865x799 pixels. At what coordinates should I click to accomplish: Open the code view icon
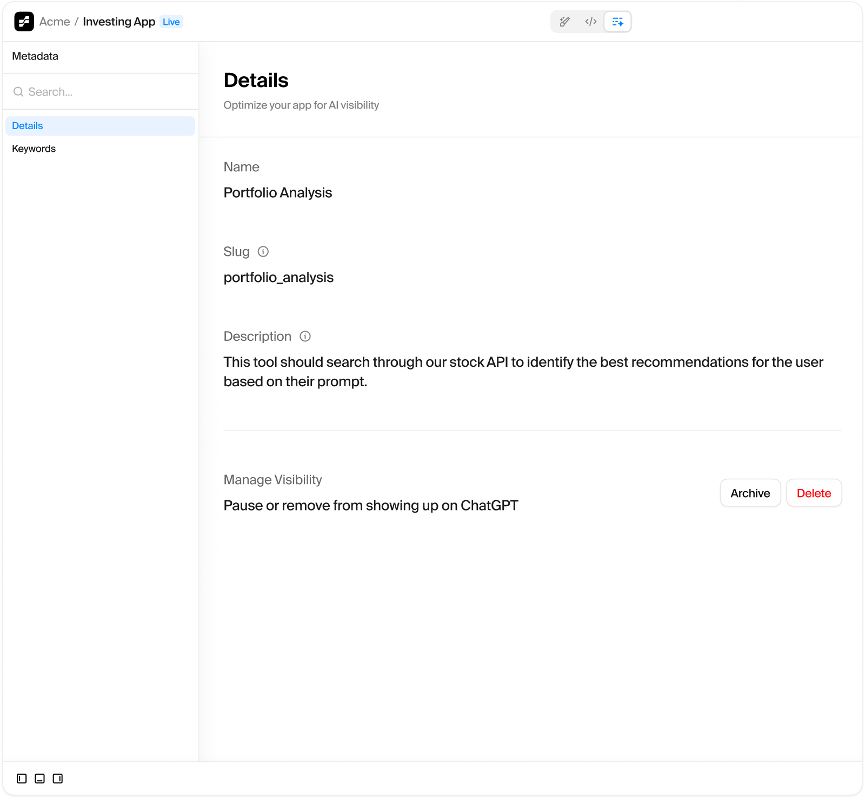point(591,22)
